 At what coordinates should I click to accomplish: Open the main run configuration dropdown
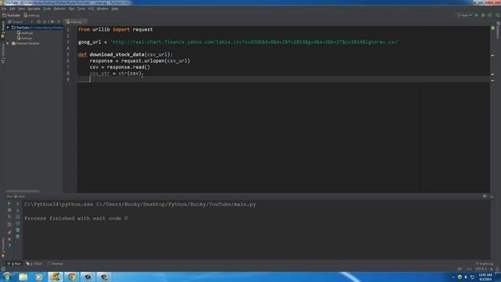tap(464, 15)
